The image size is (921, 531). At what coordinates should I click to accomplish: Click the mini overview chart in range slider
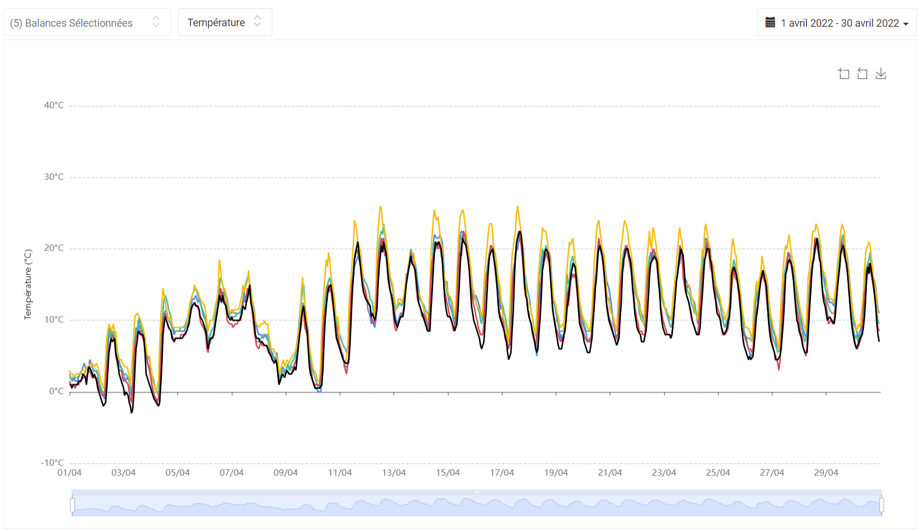click(x=477, y=505)
